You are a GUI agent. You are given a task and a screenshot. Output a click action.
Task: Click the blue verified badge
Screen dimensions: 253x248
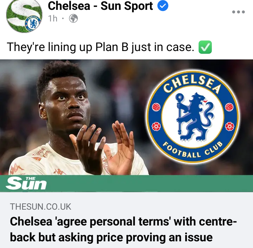tap(163, 6)
